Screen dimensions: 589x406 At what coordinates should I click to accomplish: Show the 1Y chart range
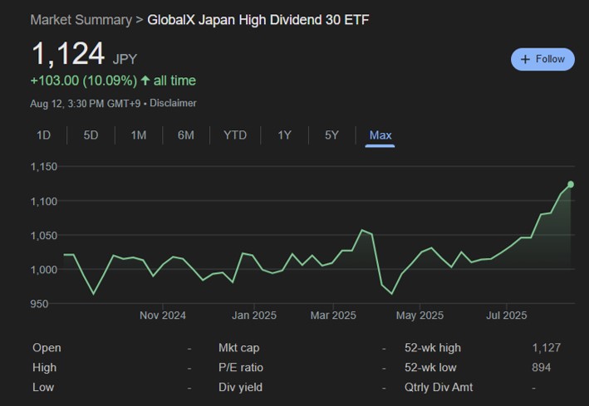pos(284,135)
